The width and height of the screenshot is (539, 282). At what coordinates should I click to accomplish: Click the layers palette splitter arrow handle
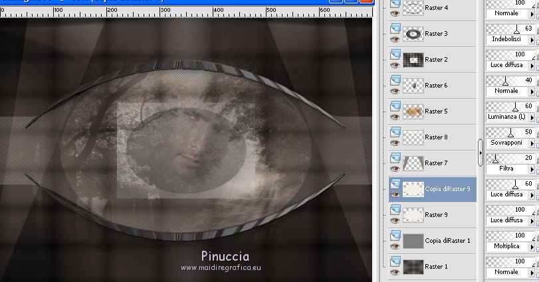pos(481,153)
